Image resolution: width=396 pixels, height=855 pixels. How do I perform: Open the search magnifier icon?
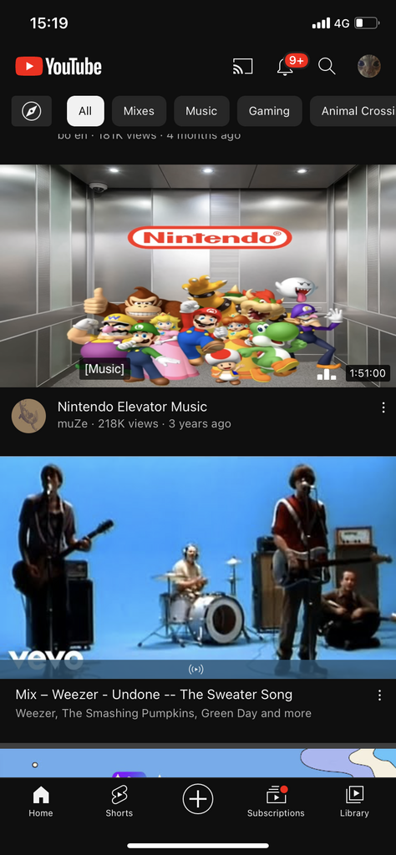pyautogui.click(x=327, y=67)
